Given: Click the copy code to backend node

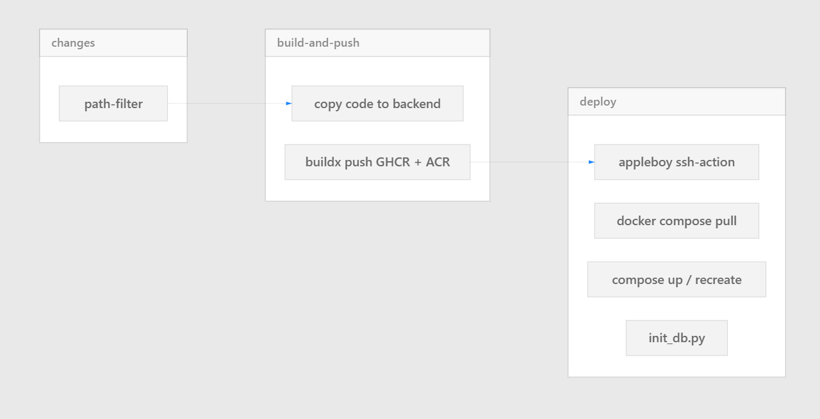Looking at the screenshot, I should [377, 104].
